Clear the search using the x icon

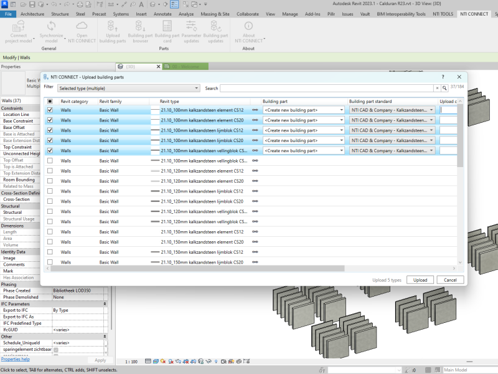pyautogui.click(x=438, y=88)
